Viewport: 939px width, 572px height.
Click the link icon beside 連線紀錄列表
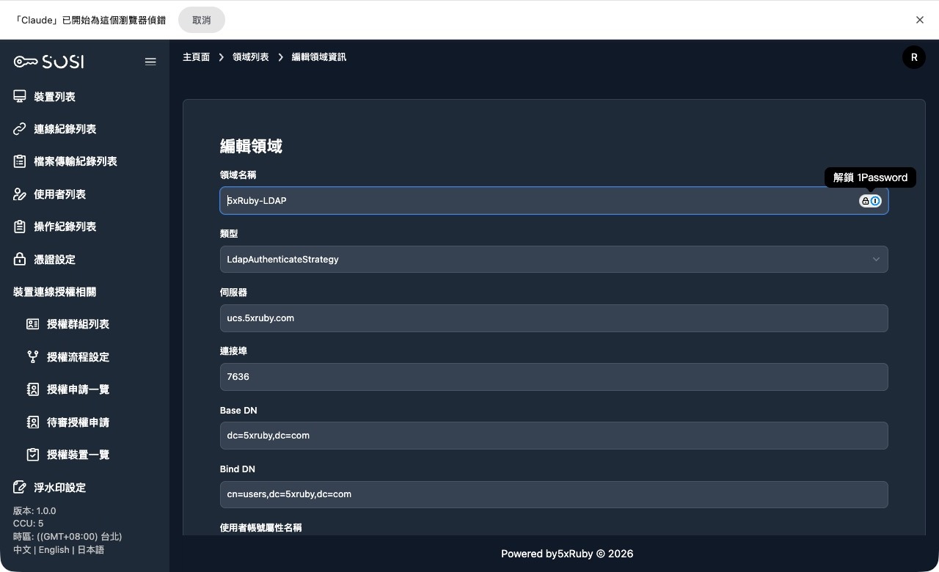pyautogui.click(x=20, y=129)
